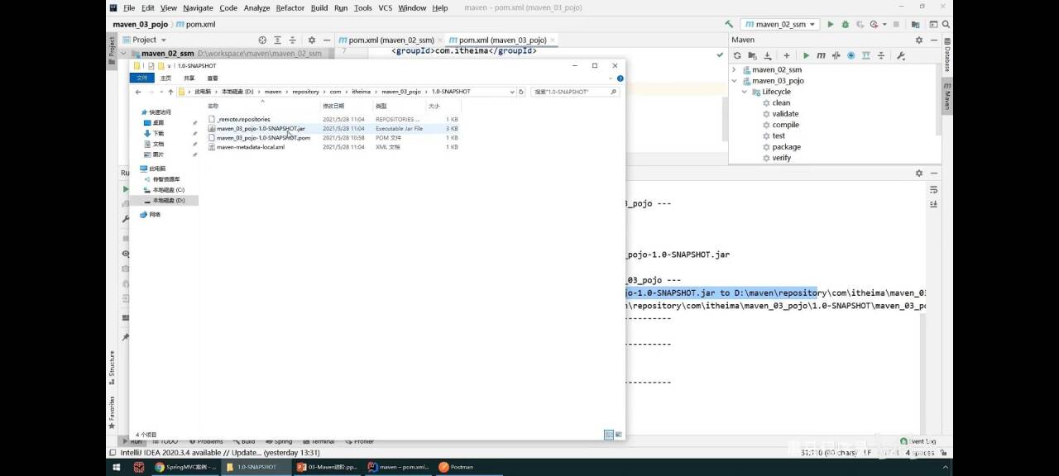Click the Search Everywhere magnifier icon
Image resolution: width=1059 pixels, height=476 pixels.
[x=944, y=24]
